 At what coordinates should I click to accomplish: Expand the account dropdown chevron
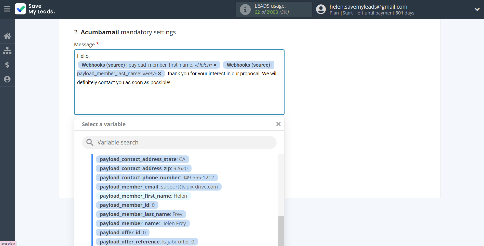point(477,9)
